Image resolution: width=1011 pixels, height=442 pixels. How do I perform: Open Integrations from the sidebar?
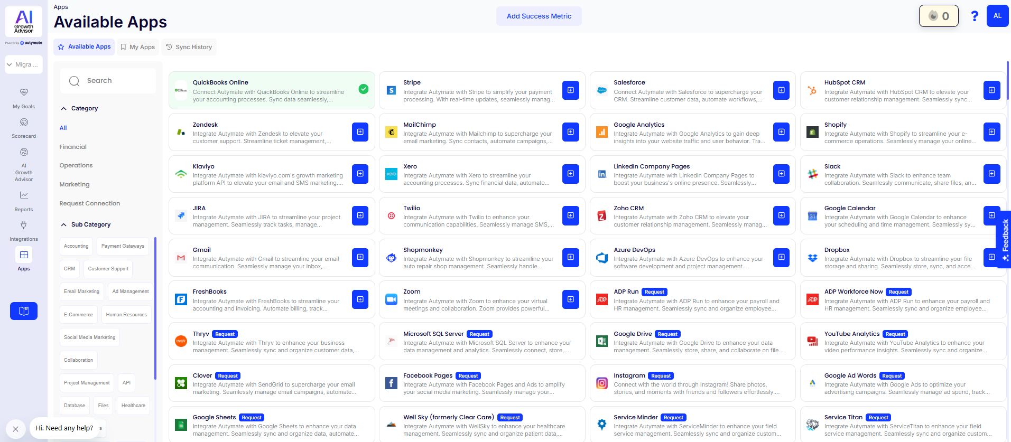[x=24, y=225]
